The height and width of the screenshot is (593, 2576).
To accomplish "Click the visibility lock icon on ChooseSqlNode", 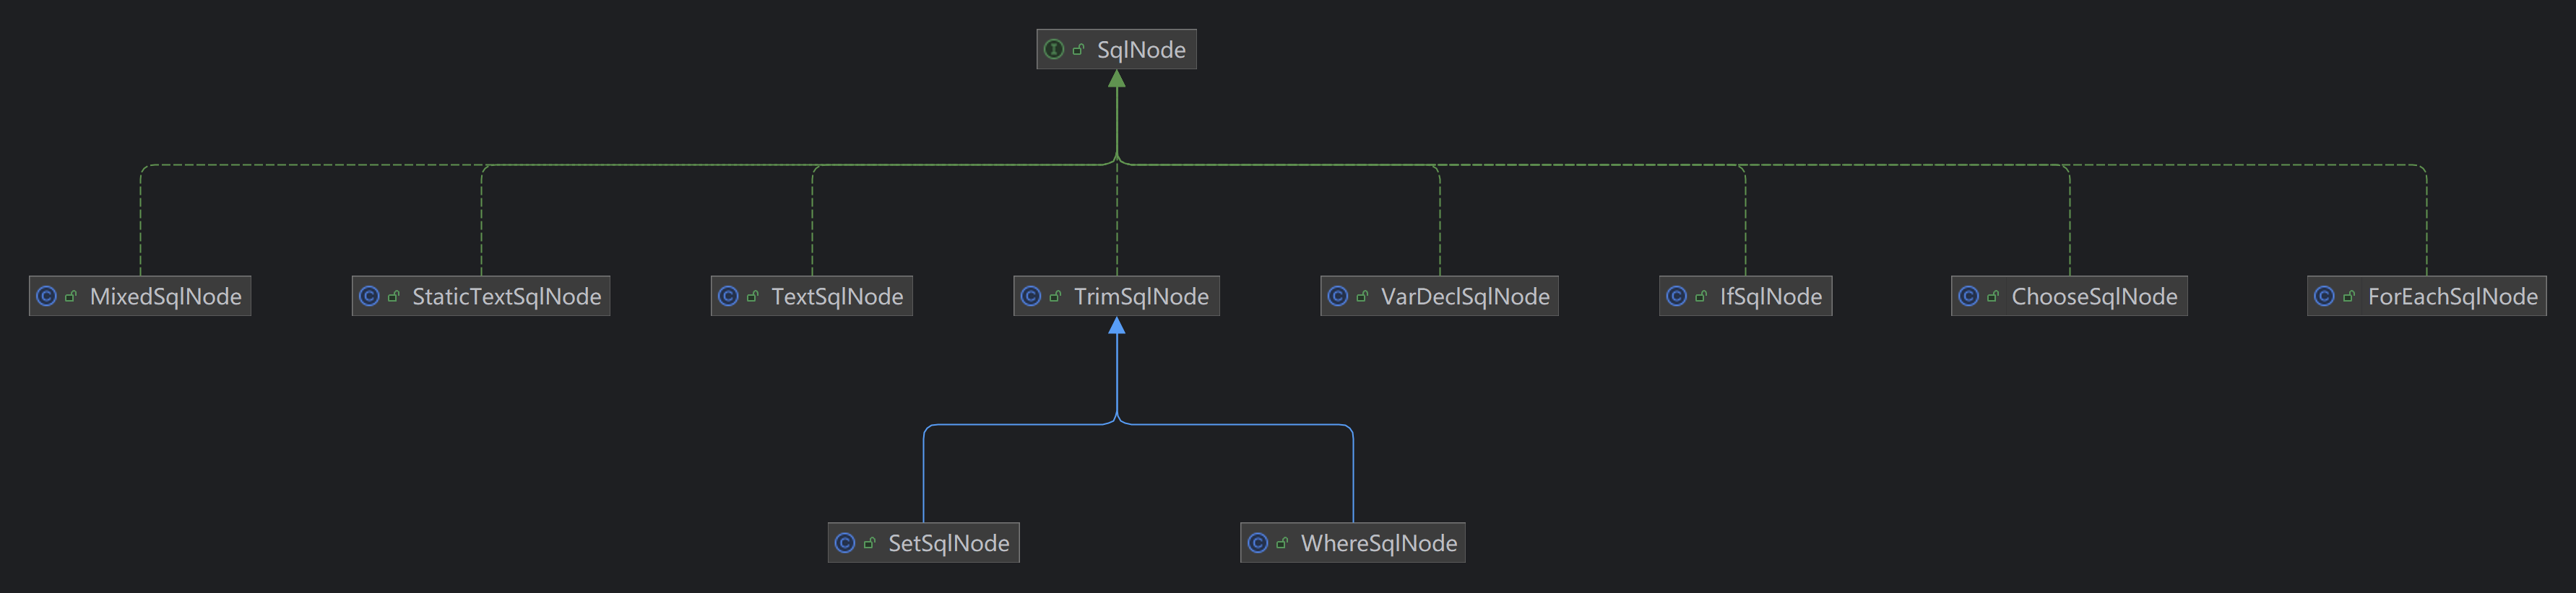I will point(1993,296).
